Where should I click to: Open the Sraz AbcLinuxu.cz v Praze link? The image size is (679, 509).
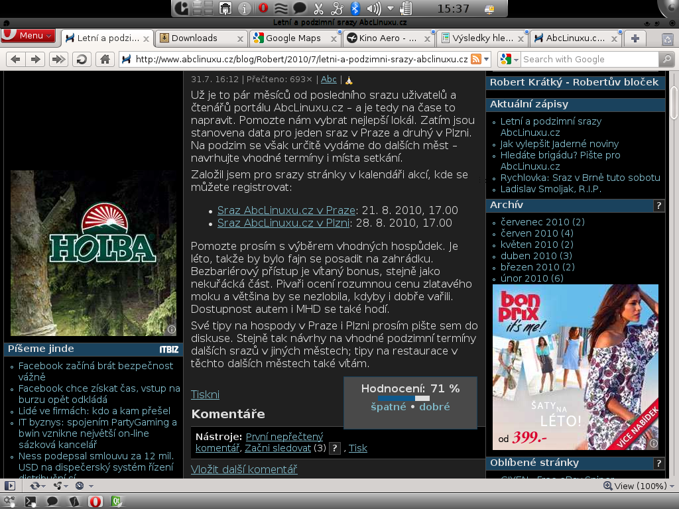(x=286, y=210)
